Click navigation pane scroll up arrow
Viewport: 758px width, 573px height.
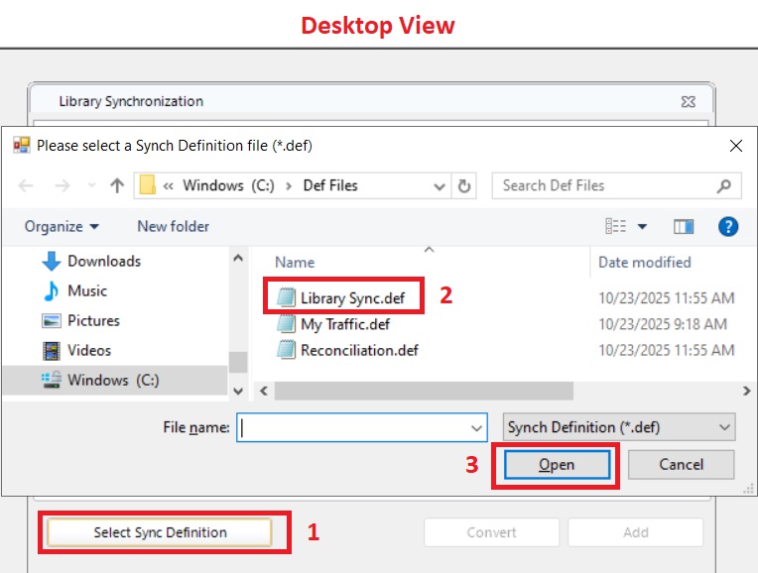point(238,258)
